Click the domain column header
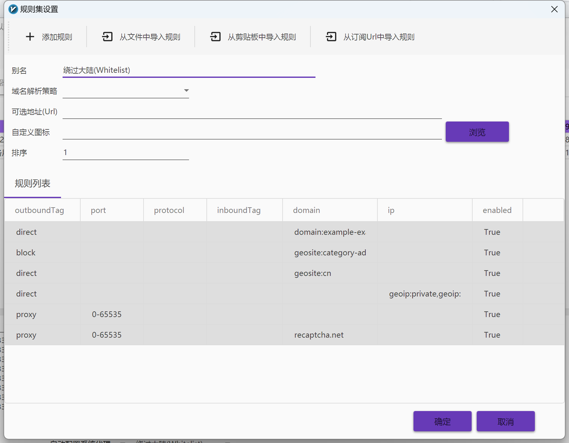Image resolution: width=569 pixels, height=443 pixels. (306, 210)
